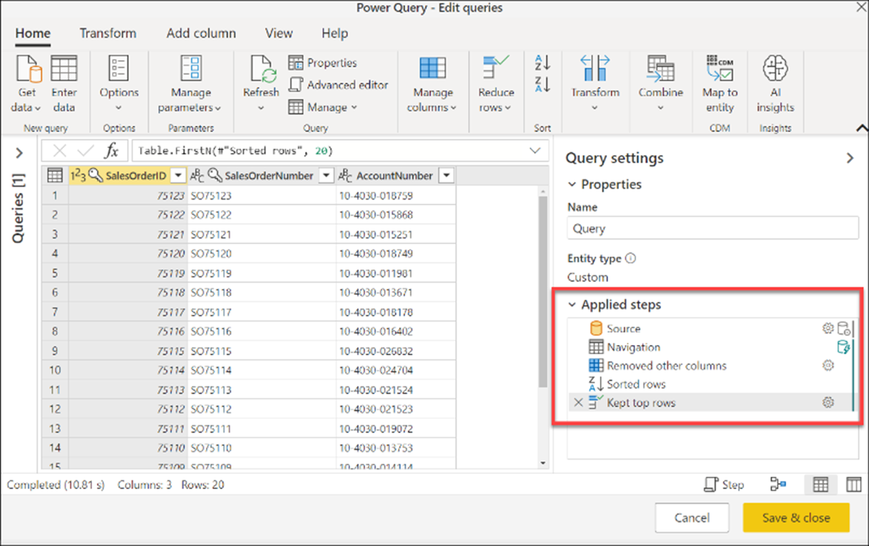Collapse the Applied steps section
The width and height of the screenshot is (869, 546).
(x=572, y=305)
